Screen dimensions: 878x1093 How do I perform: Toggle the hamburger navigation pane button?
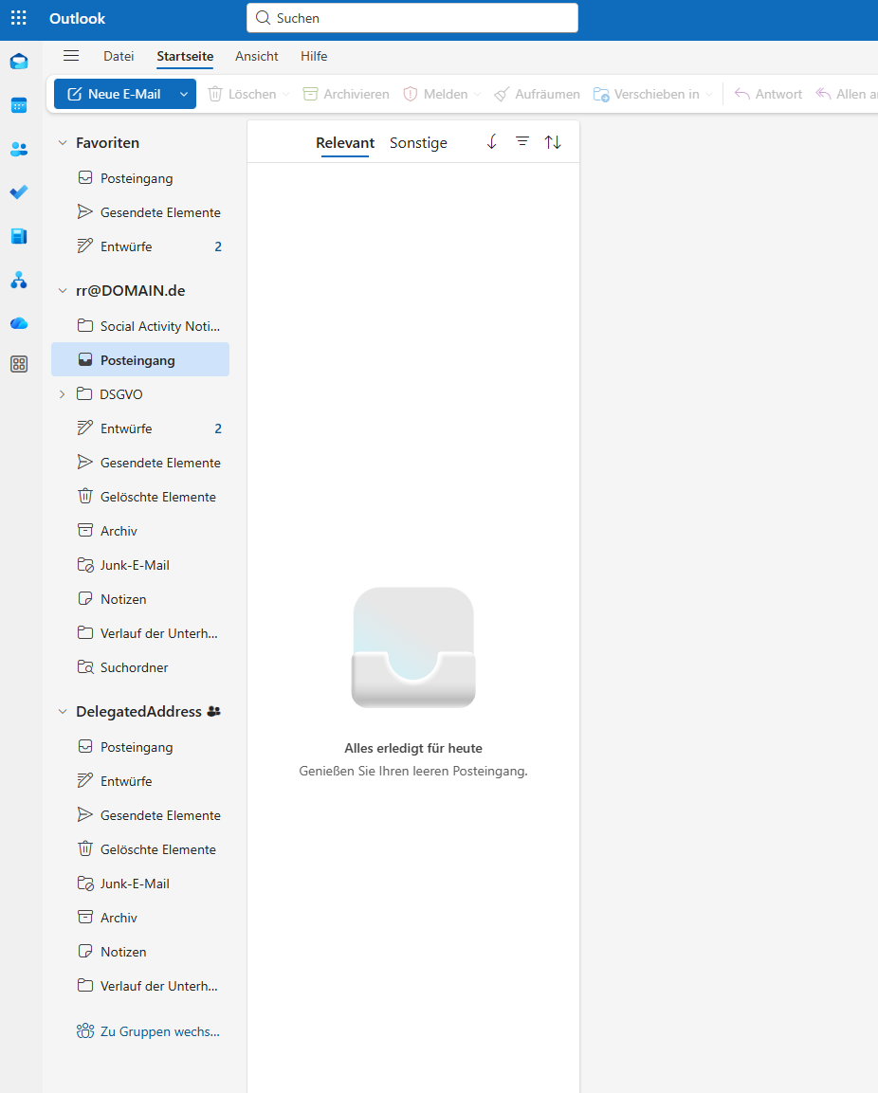click(x=71, y=56)
